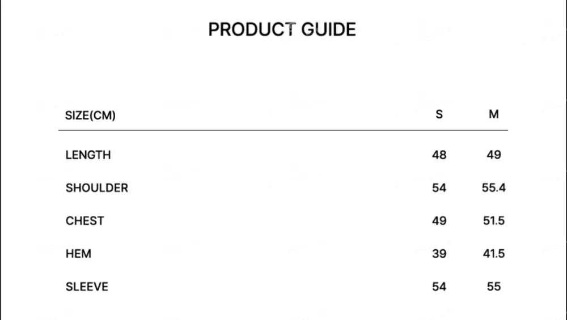Click the sleeve value for size S

[x=439, y=287]
